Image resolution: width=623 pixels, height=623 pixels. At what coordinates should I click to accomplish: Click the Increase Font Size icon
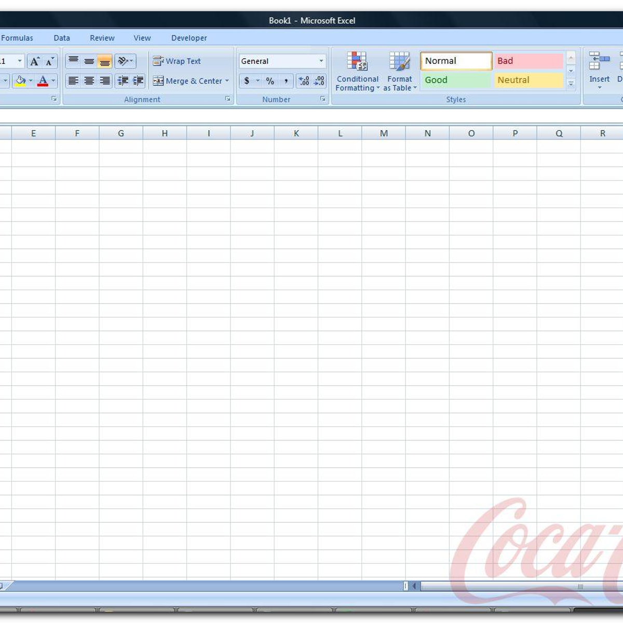tap(35, 61)
